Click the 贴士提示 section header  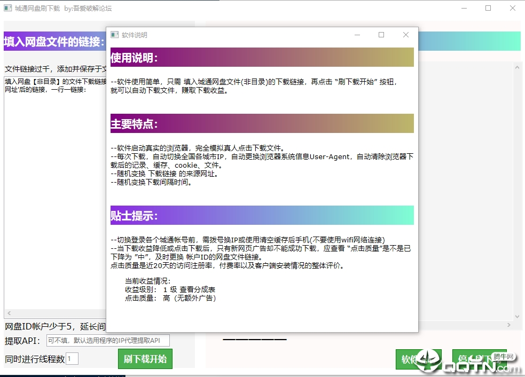(262, 216)
